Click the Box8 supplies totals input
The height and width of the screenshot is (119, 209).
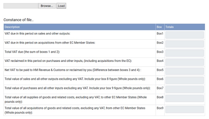click(185, 99)
